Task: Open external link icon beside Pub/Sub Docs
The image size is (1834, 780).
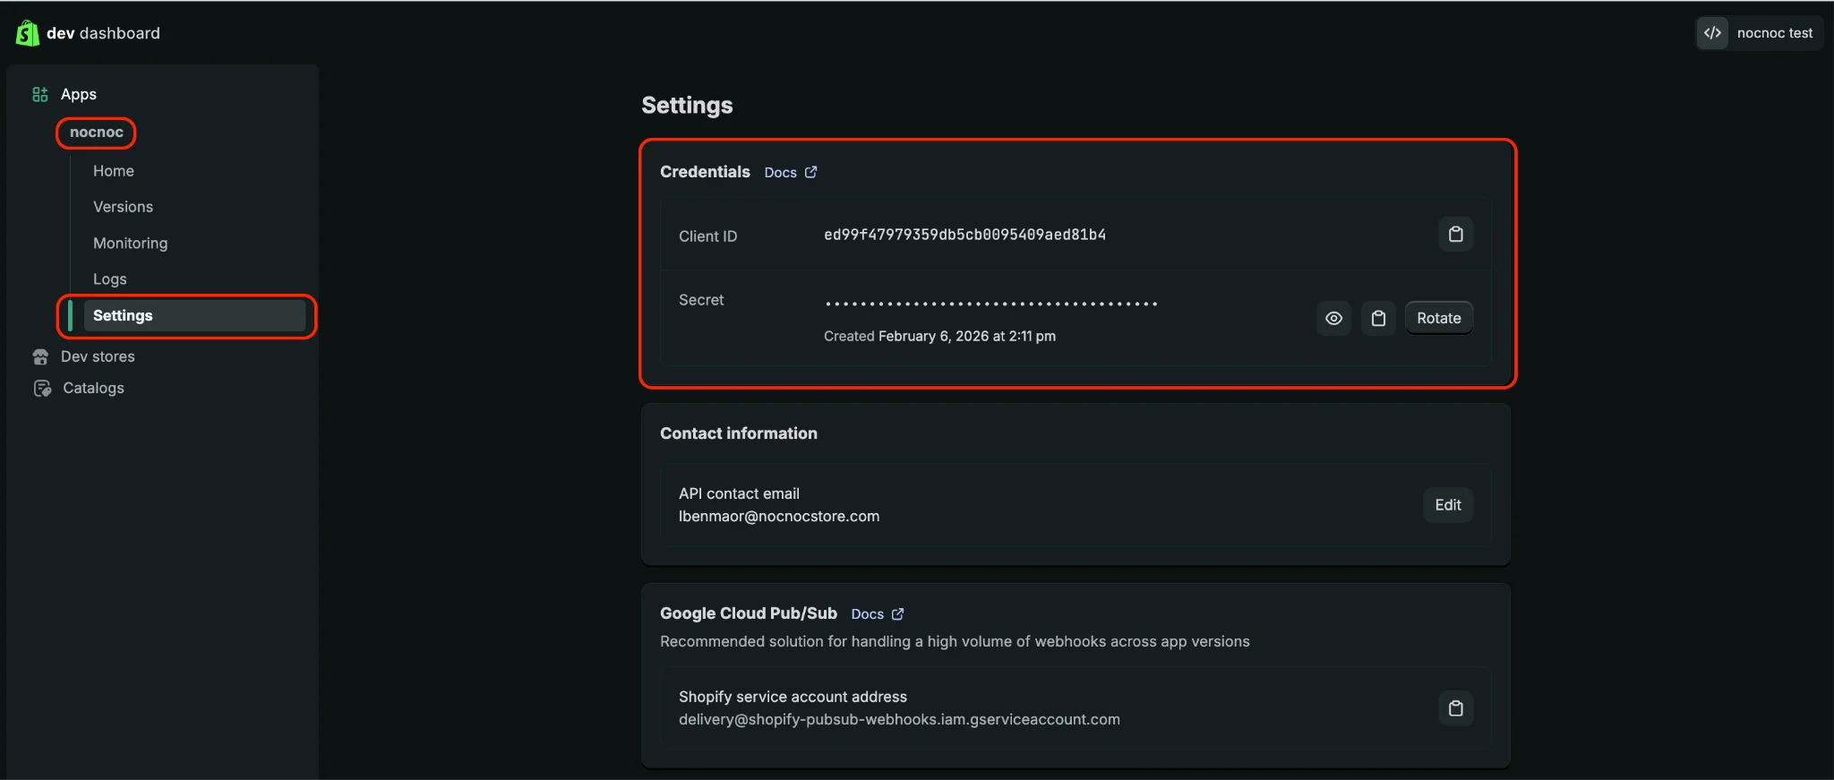Action: pos(897,613)
